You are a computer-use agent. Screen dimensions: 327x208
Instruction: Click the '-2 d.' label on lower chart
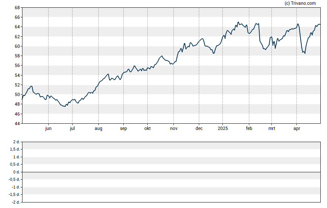[x=15, y=202]
